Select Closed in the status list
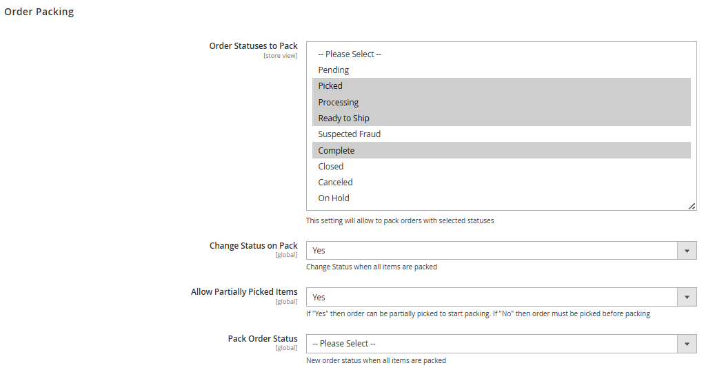This screenshot has height=372, width=715. [x=331, y=167]
